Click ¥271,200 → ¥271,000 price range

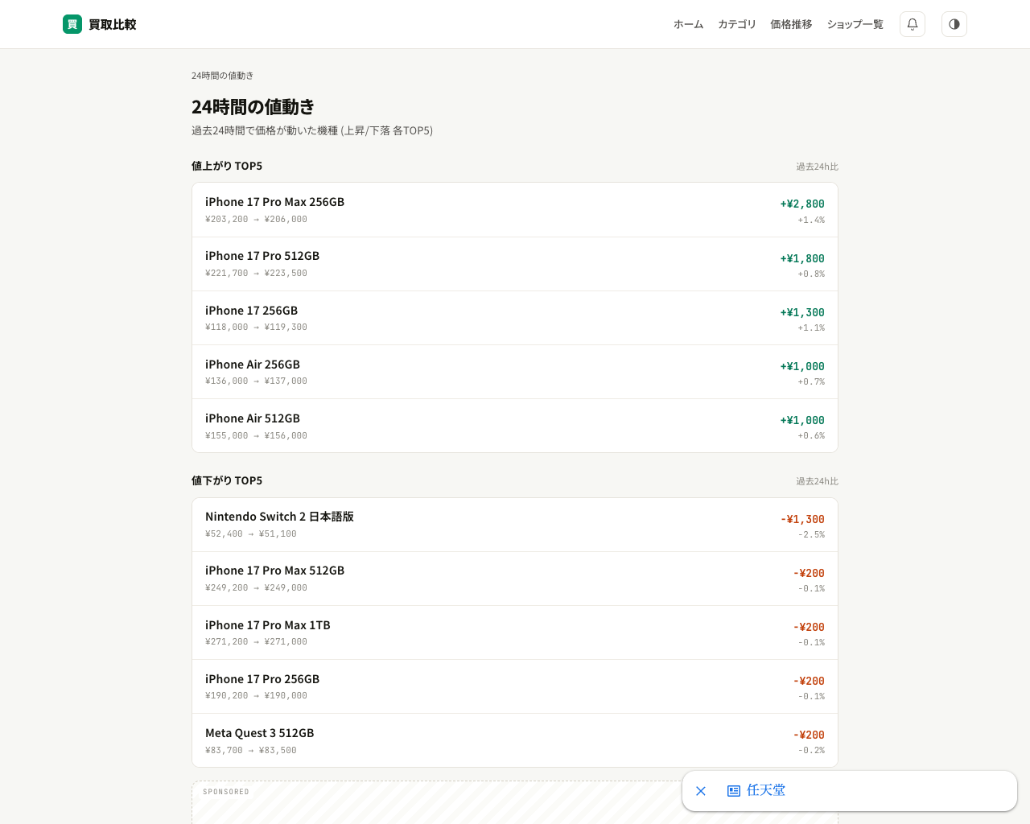tap(256, 641)
